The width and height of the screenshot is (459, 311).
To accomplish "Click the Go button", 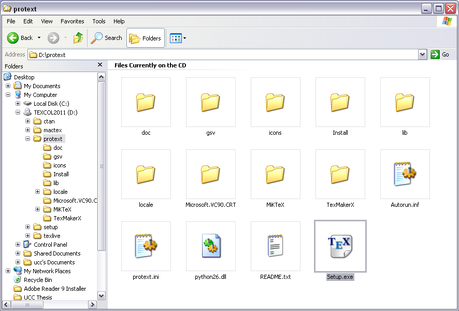I will click(440, 54).
